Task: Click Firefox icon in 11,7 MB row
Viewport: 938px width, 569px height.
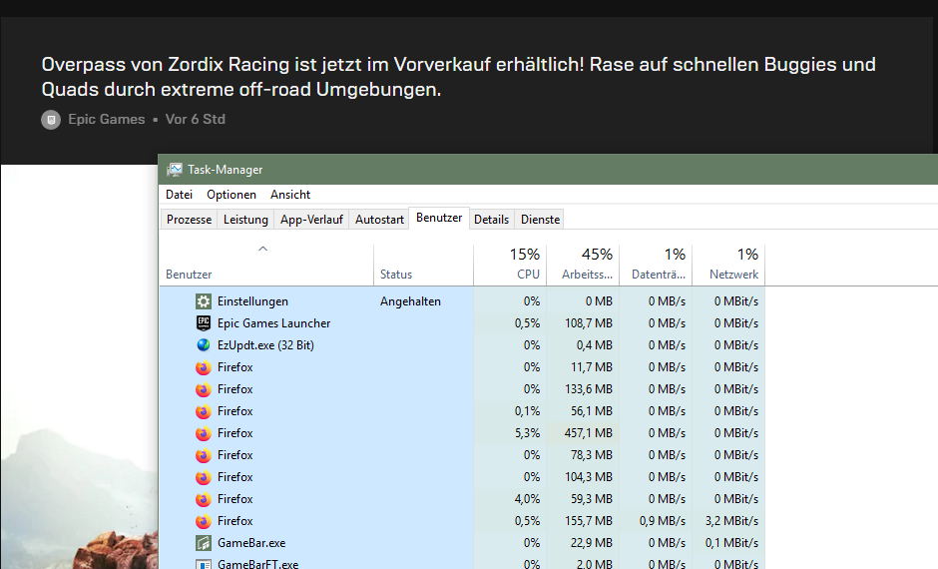Action: 204,367
